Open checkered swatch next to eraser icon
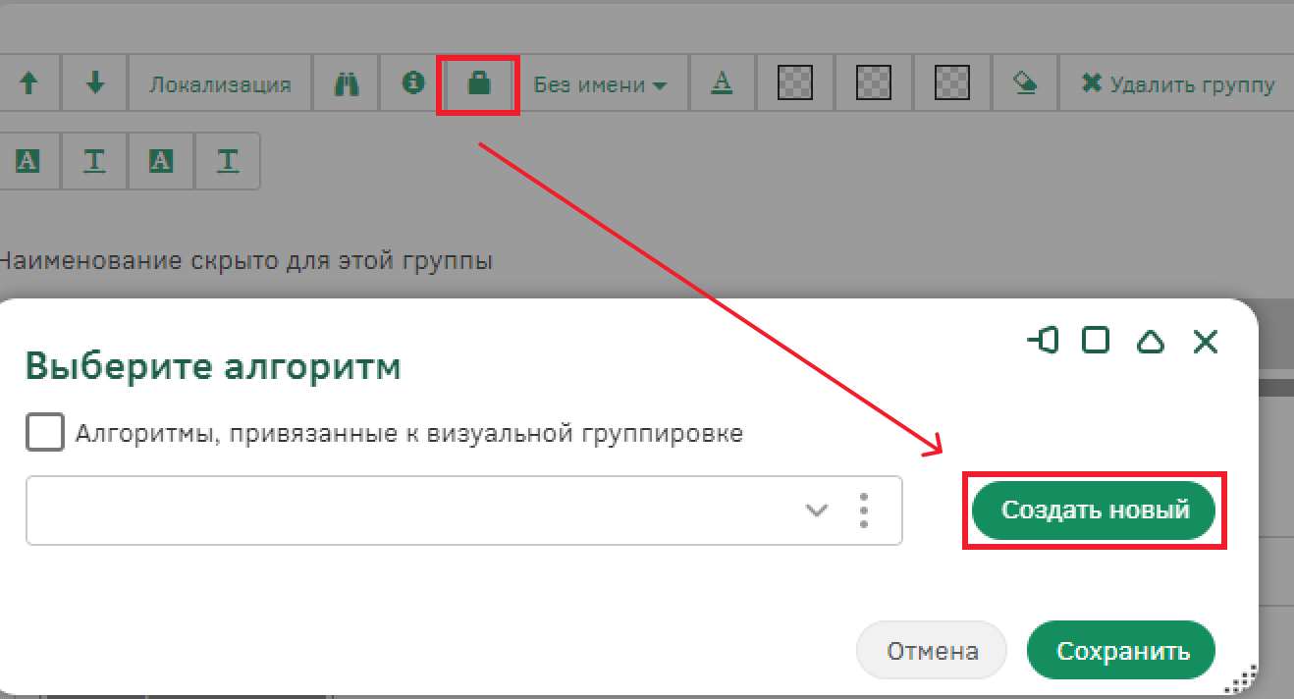 (951, 83)
